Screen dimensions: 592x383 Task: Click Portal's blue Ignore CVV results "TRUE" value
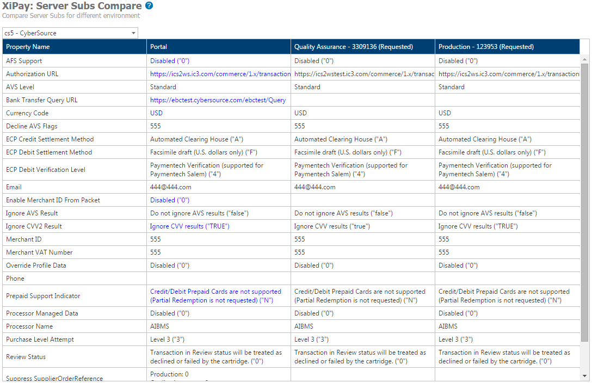[x=189, y=226]
